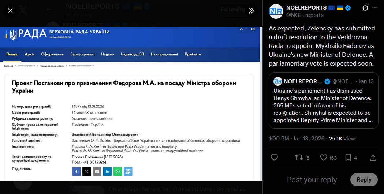Screen dimensions: 384x194
Task: Open the font size 'A' dropdown
Action: pos(243,29)
